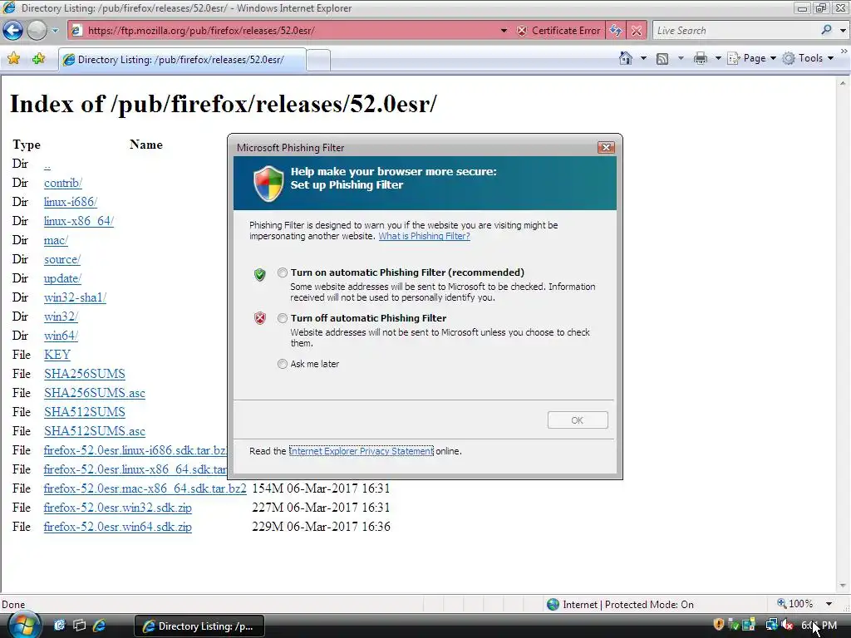Click into the Live Search box
Image resolution: width=851 pixels, height=638 pixels.
[735, 31]
